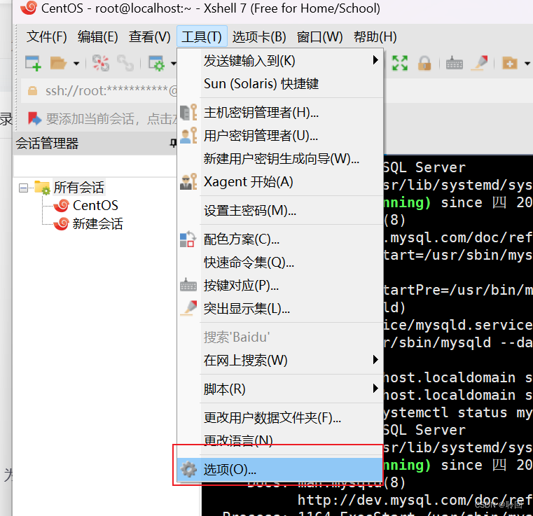This screenshot has height=516, width=533.
Task: Open the dropdown arrow beside the new folder icon
Action: (x=527, y=64)
